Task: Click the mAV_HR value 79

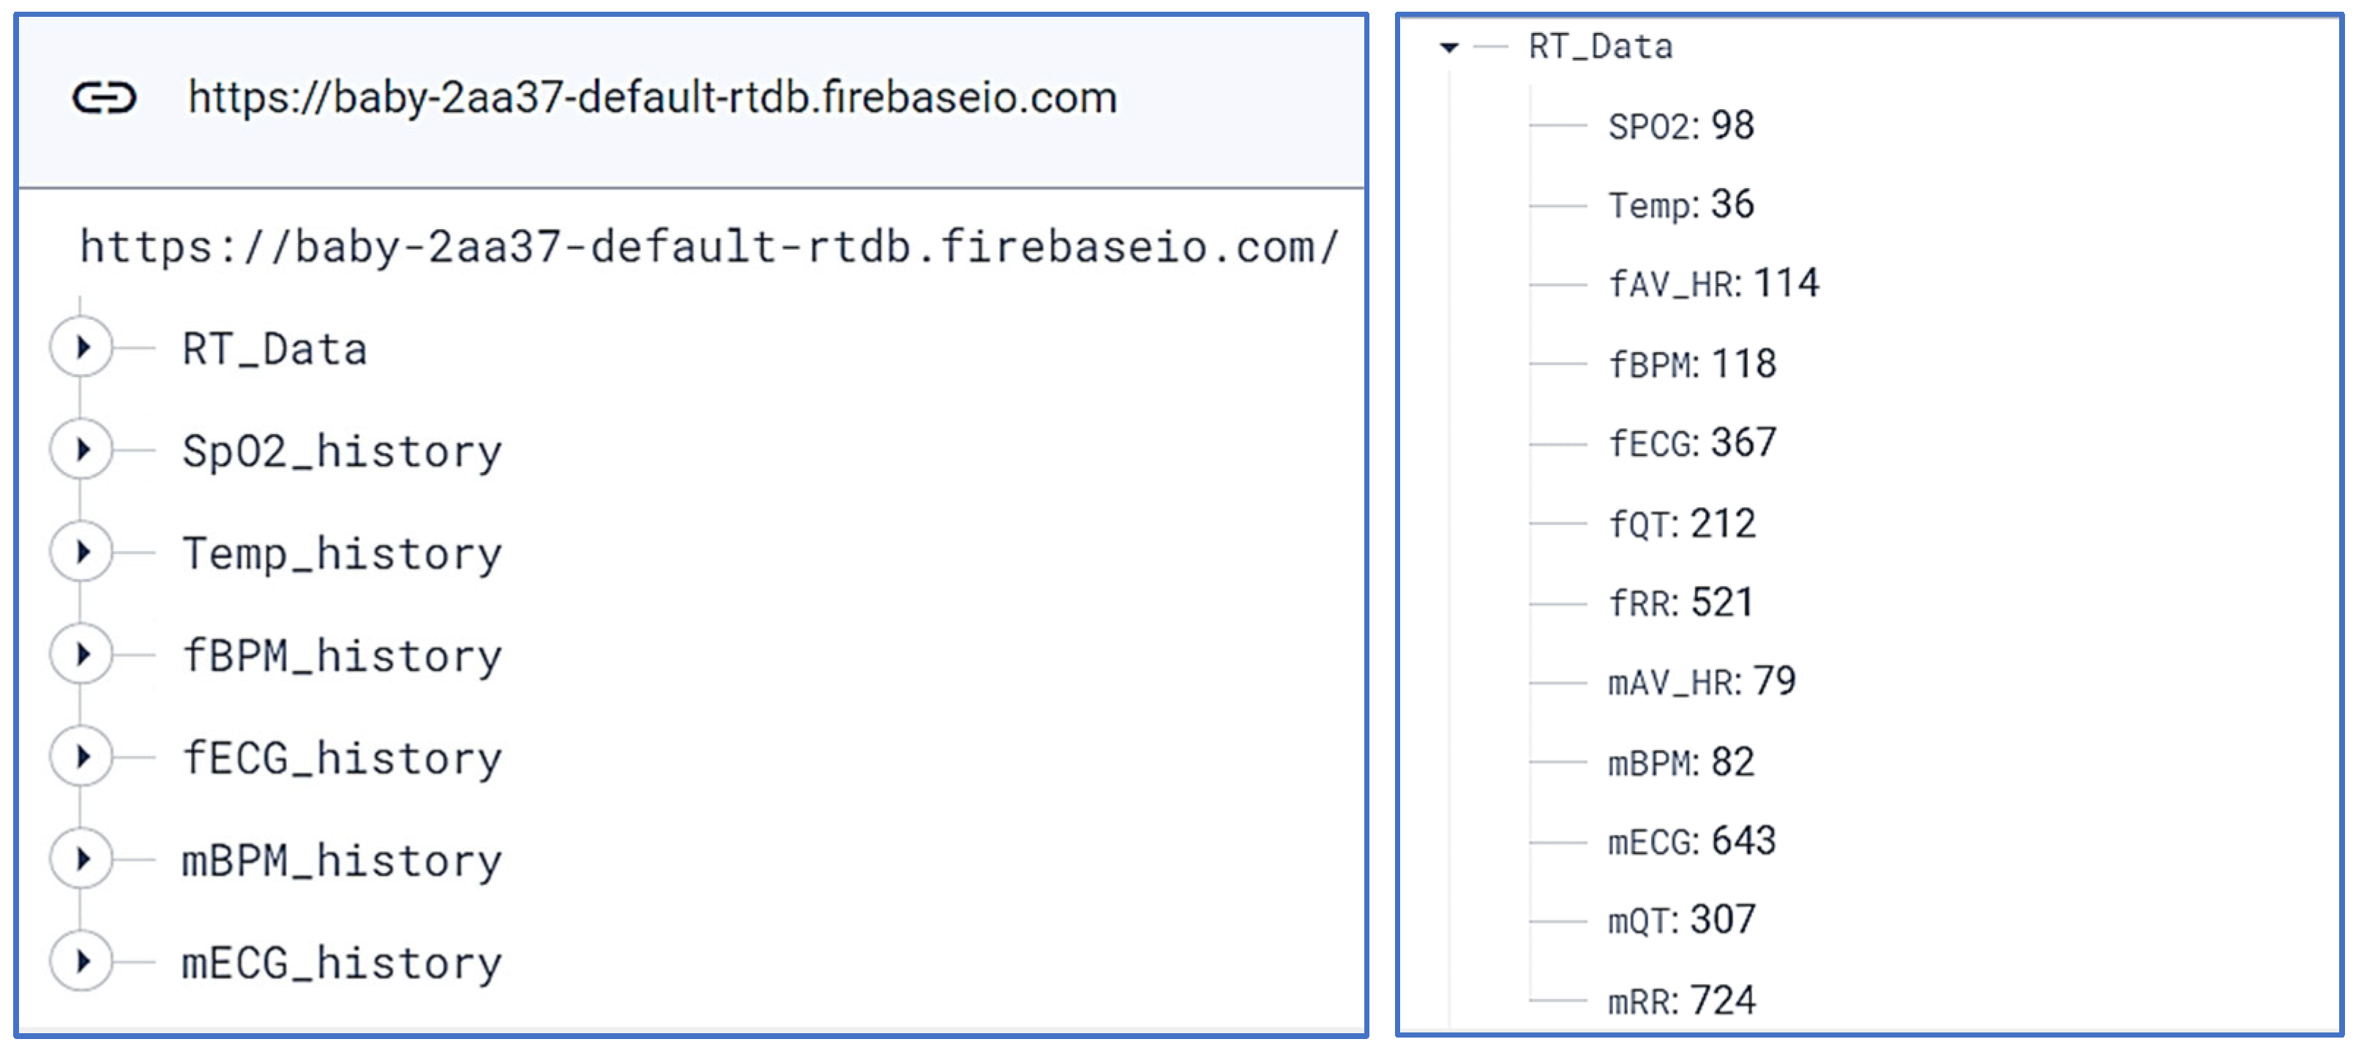Action: pyautogui.click(x=1775, y=682)
